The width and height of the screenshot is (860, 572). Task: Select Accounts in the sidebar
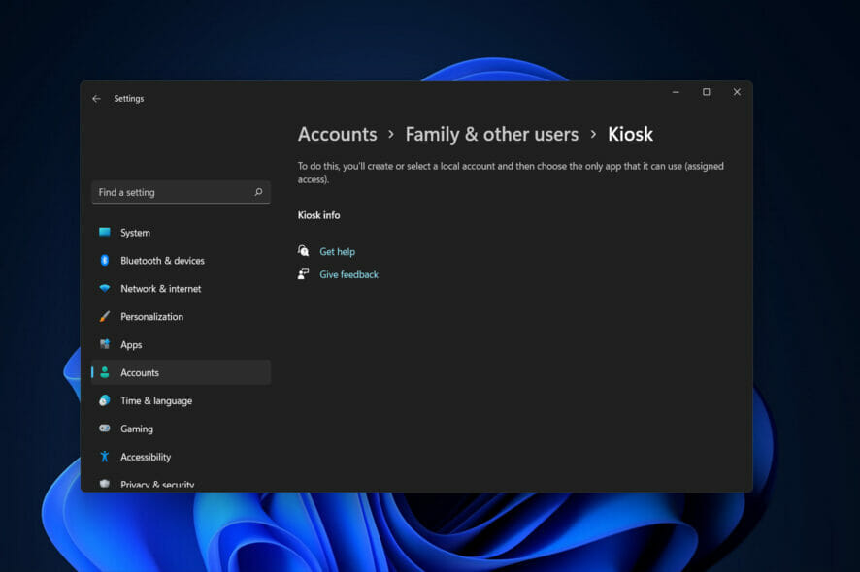181,372
